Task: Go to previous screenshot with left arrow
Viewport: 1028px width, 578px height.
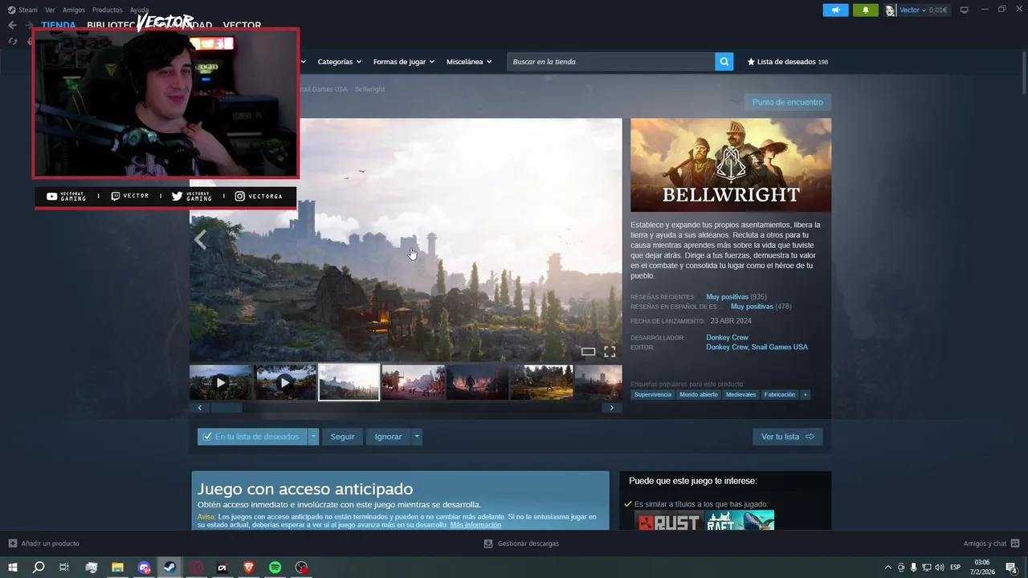Action: tap(200, 239)
